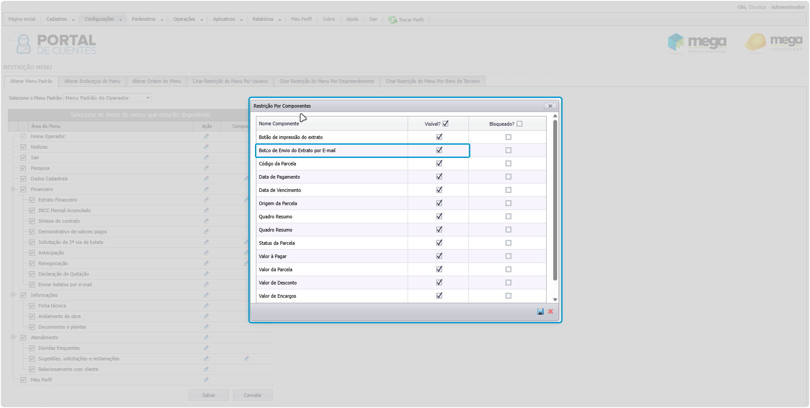This screenshot has height=408, width=810.
Task: Toggle the Visível header select-all checkbox
Action: 446,124
